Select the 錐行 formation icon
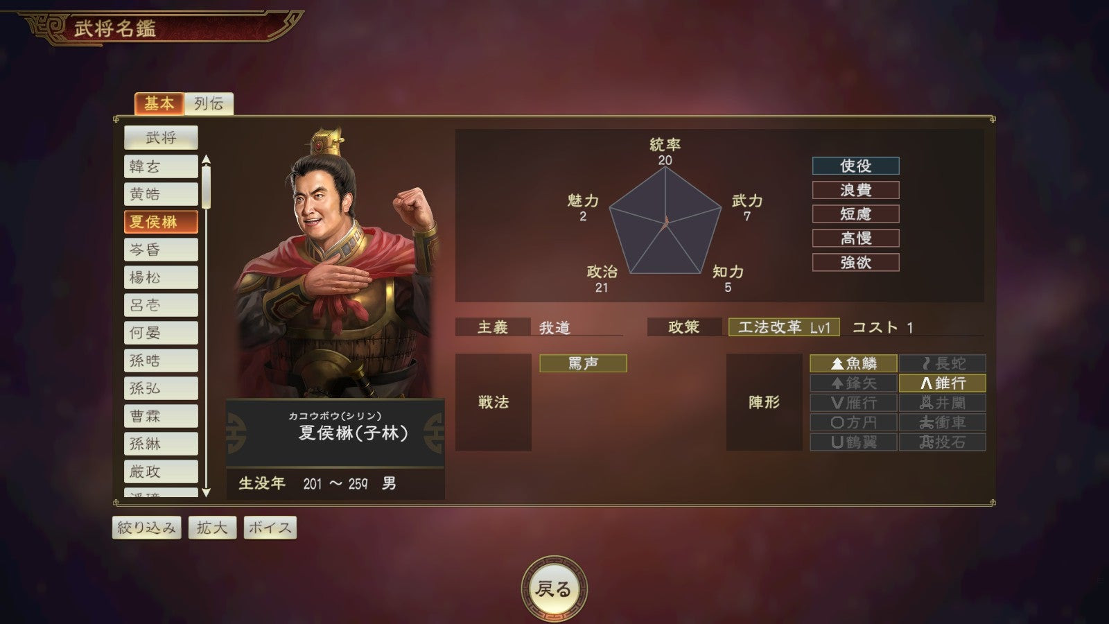The image size is (1109, 624). click(943, 383)
